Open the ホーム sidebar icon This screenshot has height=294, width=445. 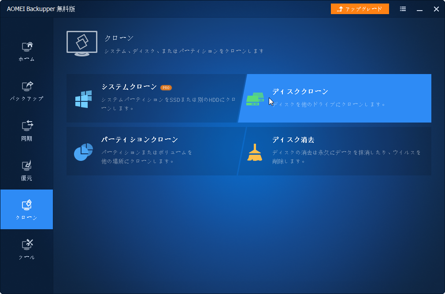point(27,47)
